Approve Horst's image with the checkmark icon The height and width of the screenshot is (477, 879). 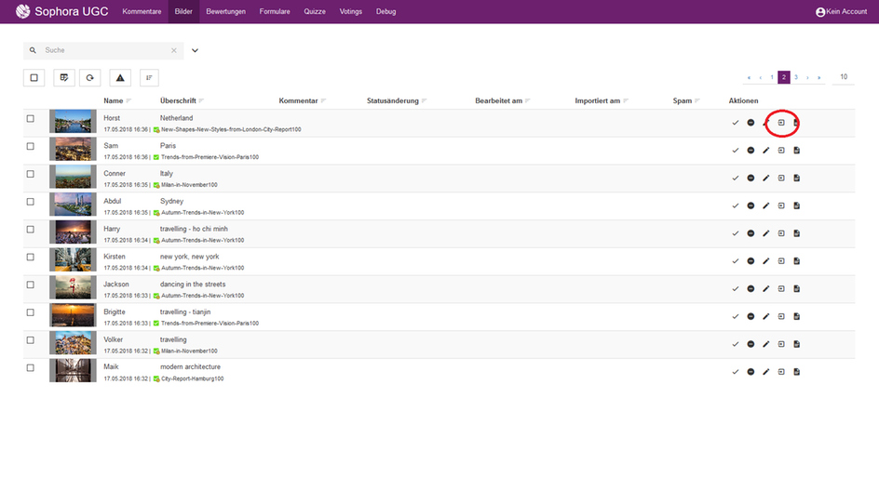[735, 123]
